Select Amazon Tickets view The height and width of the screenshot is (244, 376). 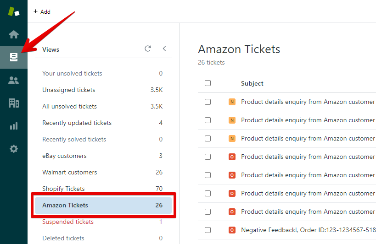[x=103, y=205]
